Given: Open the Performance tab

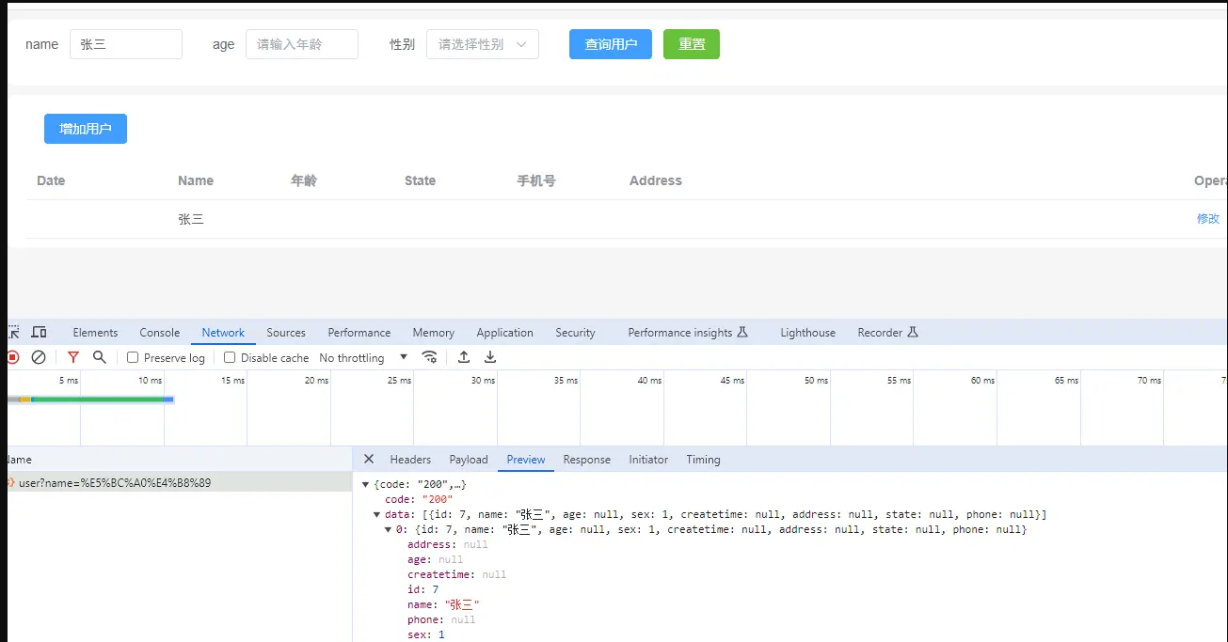Looking at the screenshot, I should 359,332.
